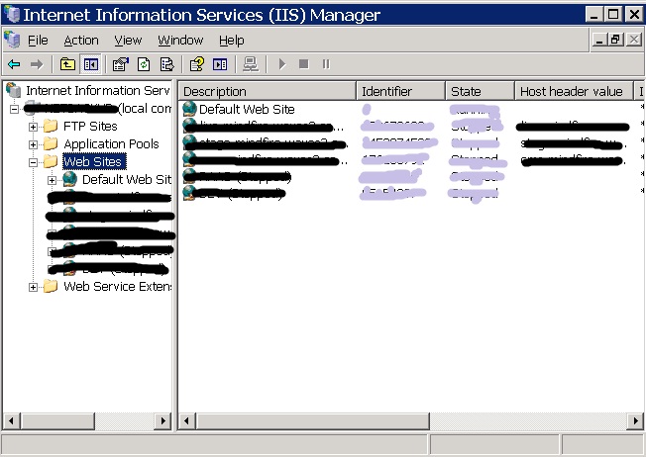Click the Start item play icon

click(x=282, y=64)
